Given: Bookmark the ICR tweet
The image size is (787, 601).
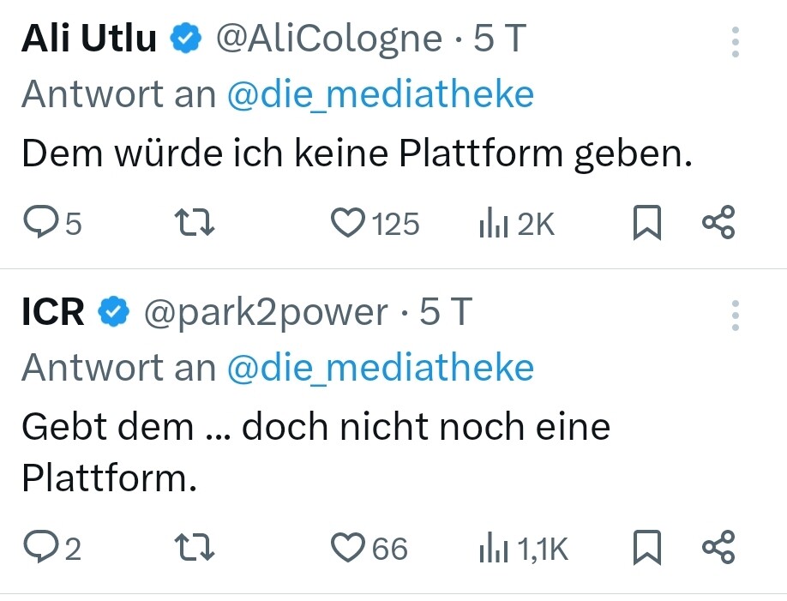Looking at the screenshot, I should [x=646, y=548].
